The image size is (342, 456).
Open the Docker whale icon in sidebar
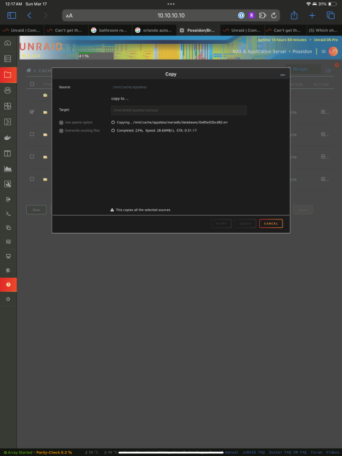pos(8,137)
